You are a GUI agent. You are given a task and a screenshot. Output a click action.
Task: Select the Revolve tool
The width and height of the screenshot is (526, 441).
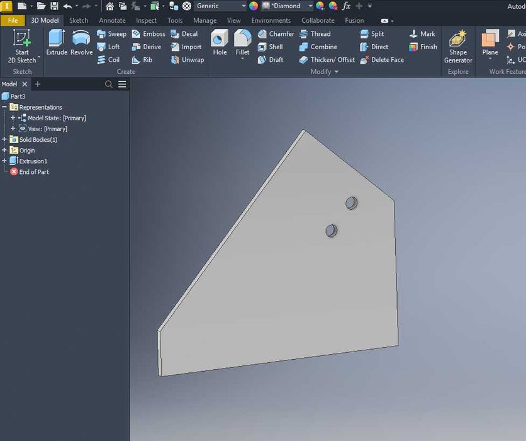[x=81, y=42]
